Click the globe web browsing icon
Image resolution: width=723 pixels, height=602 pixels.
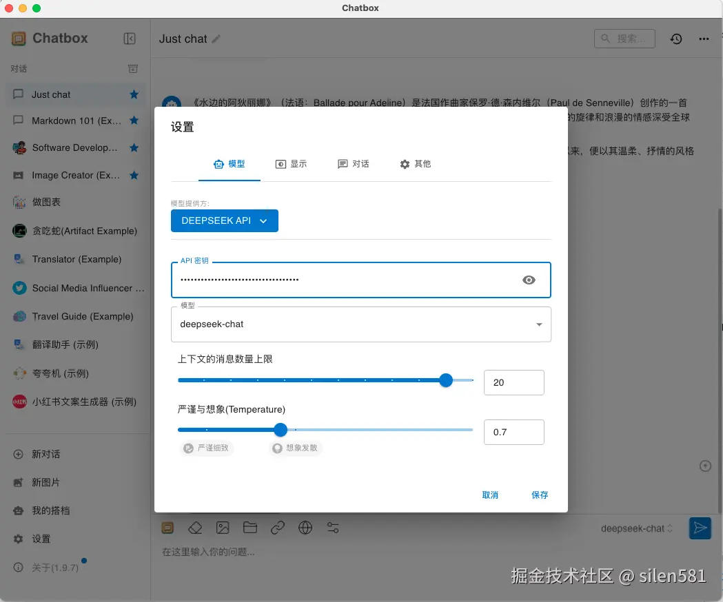tap(305, 528)
